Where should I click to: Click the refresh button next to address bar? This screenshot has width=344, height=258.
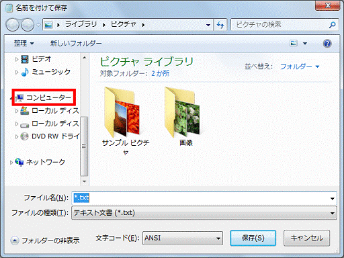pos(220,25)
